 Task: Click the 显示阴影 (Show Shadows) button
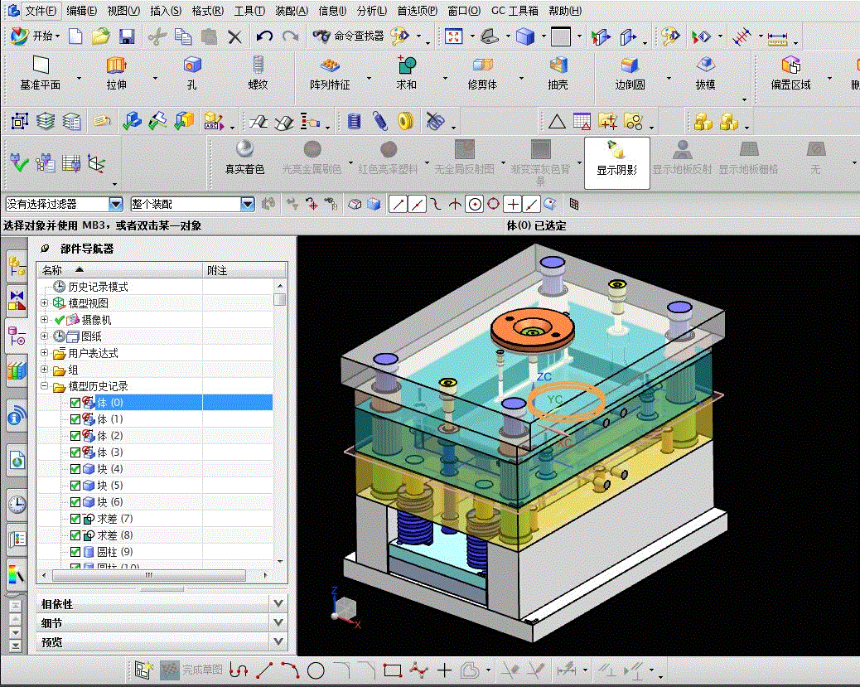pos(616,158)
